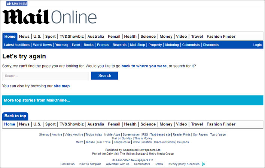Open the Mobile Apps footer link

[112, 134]
